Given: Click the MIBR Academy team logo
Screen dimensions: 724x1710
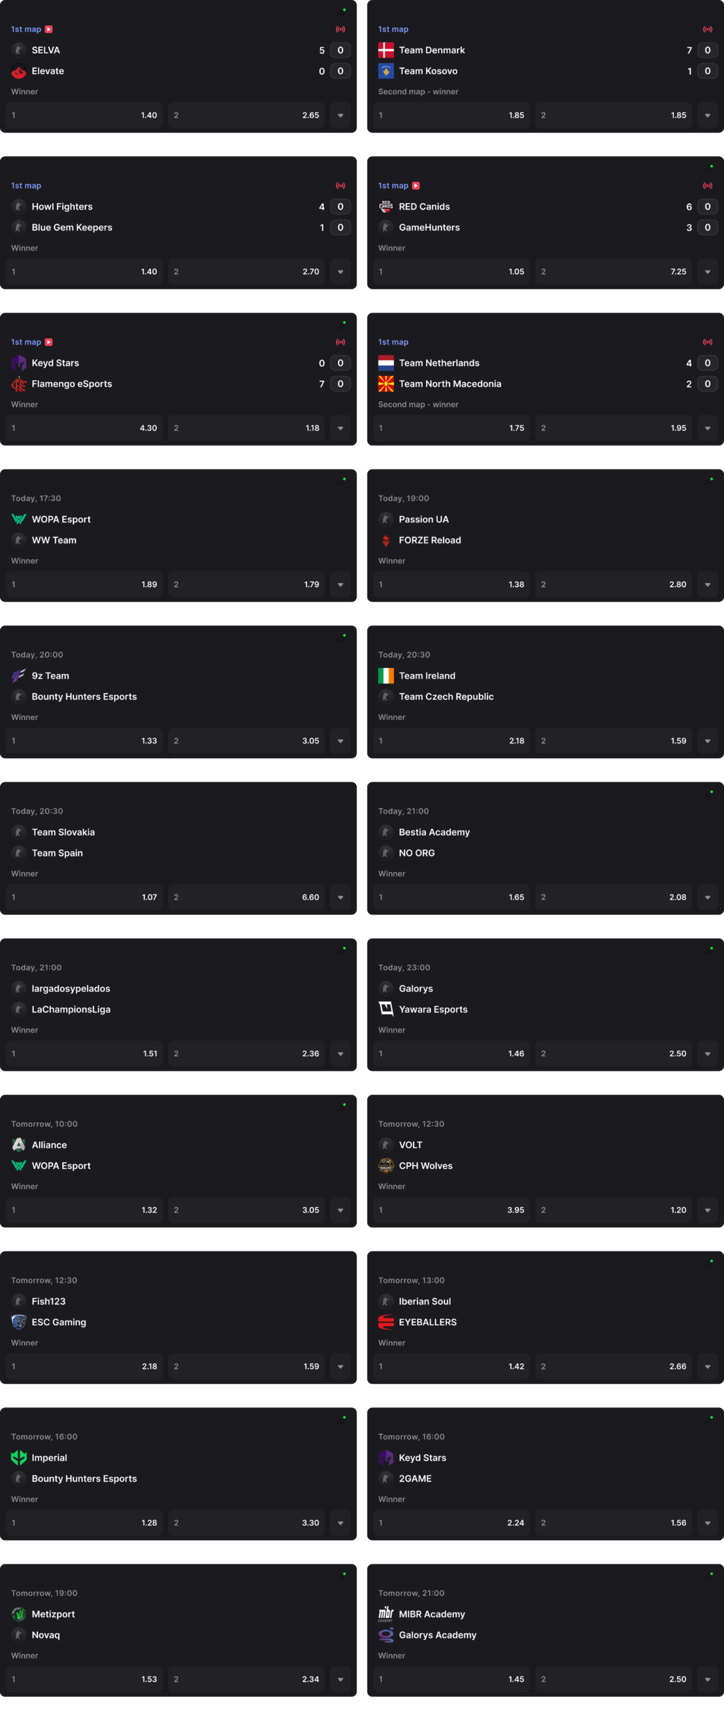Looking at the screenshot, I should [386, 1614].
